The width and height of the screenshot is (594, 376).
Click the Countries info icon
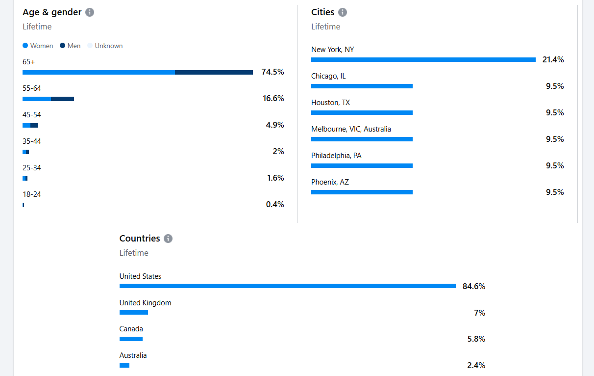(x=168, y=239)
